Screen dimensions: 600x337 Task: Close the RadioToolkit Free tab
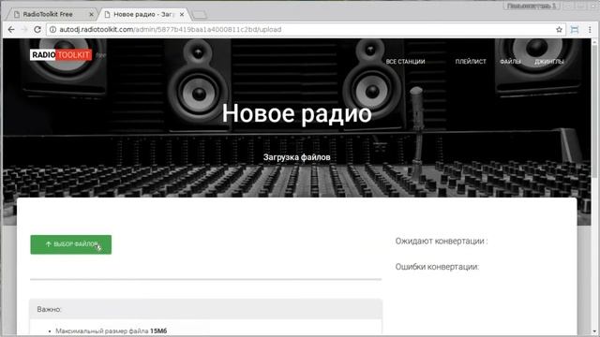pos(91,14)
